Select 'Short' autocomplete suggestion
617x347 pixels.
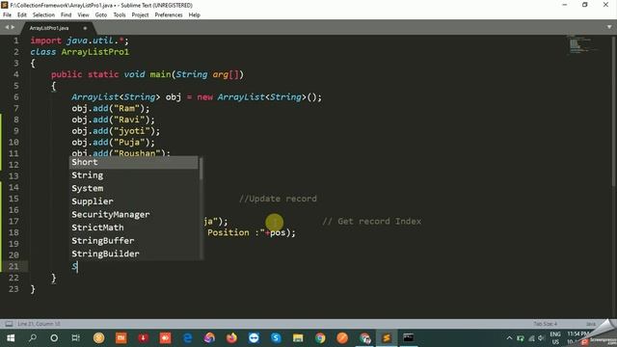(x=134, y=162)
